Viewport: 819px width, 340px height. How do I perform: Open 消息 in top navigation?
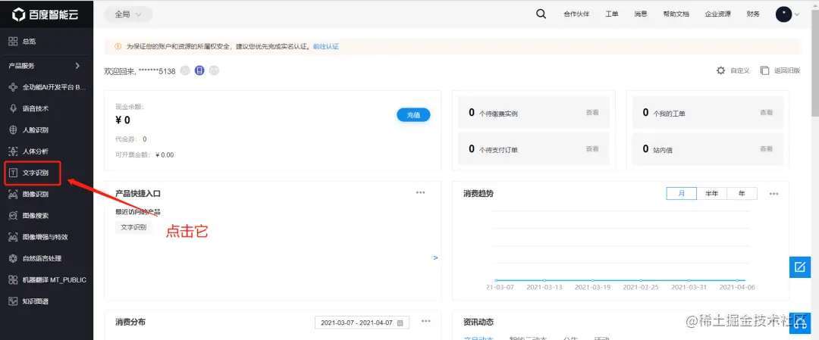pos(640,14)
